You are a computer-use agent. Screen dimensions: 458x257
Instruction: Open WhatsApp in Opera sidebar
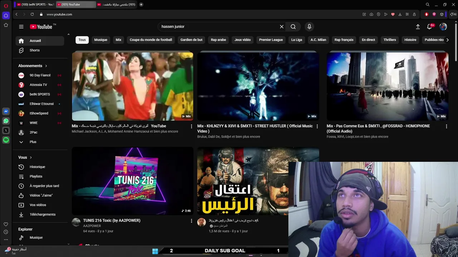(6, 121)
